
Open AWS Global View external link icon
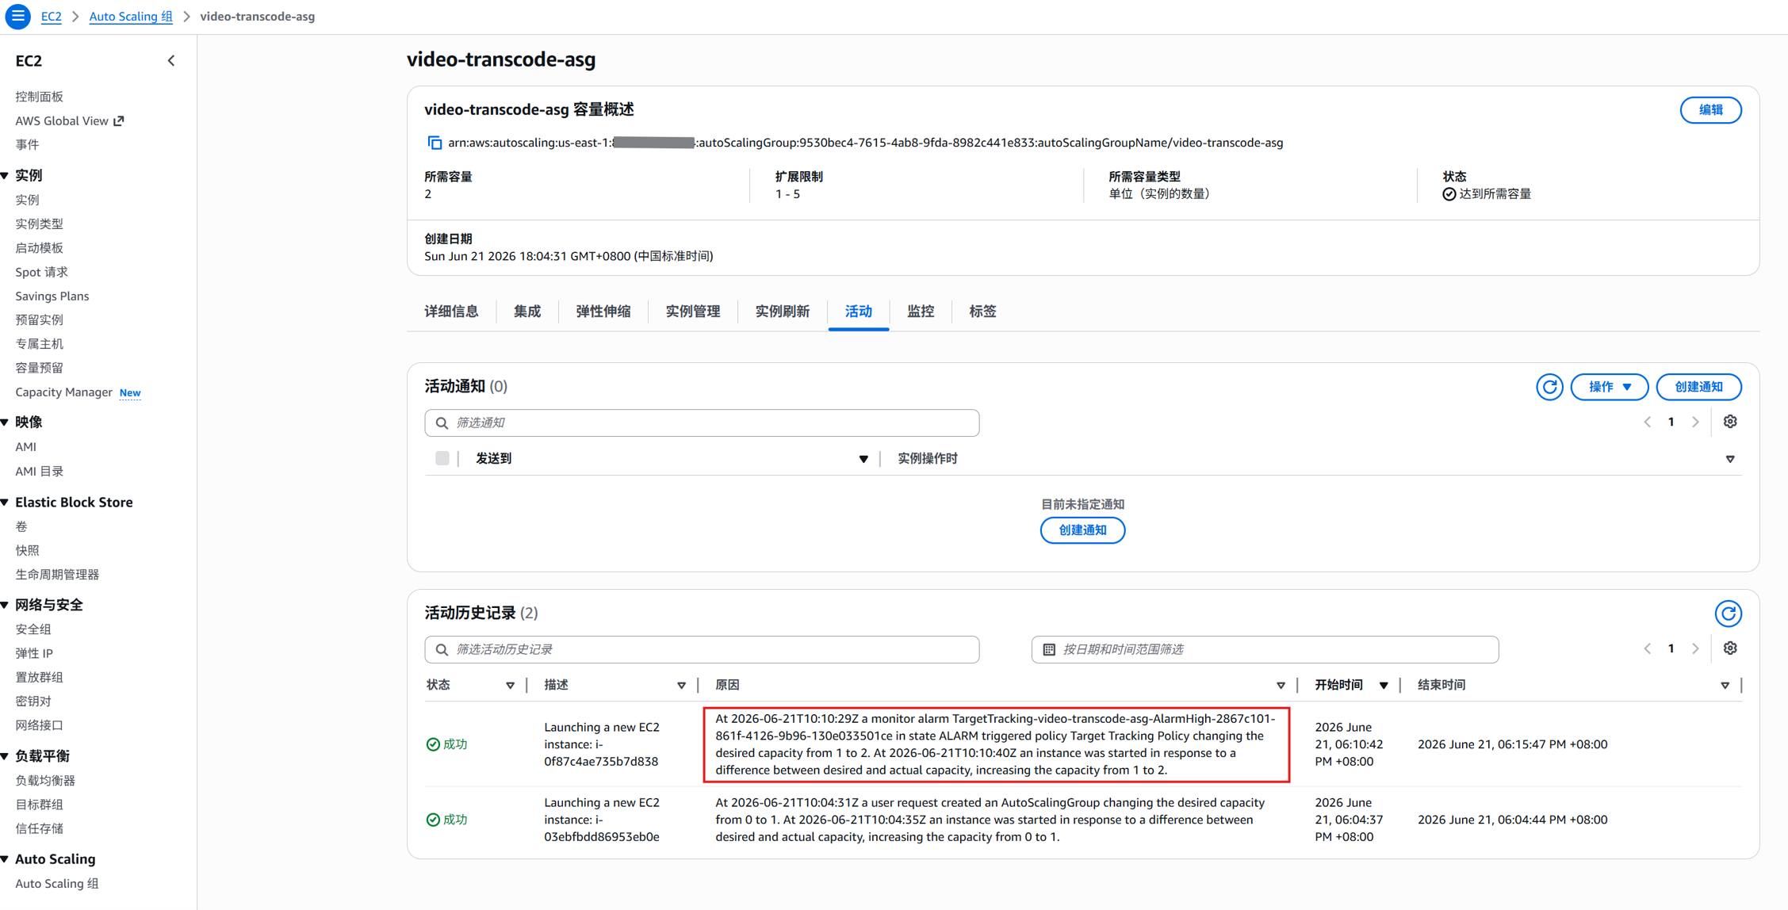[119, 120]
